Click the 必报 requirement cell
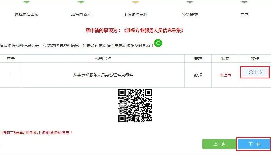Viewport: 271px width, 155px height. click(198, 75)
